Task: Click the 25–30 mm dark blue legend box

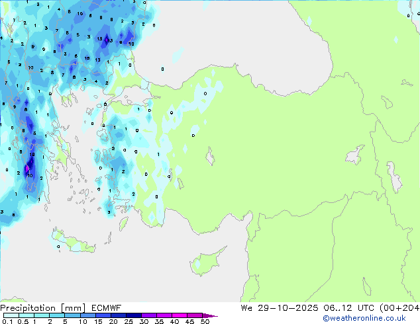Action: (x=134, y=315)
